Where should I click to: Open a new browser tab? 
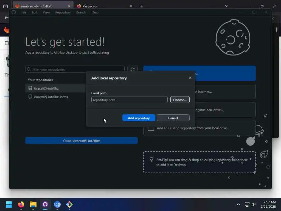tap(141, 6)
